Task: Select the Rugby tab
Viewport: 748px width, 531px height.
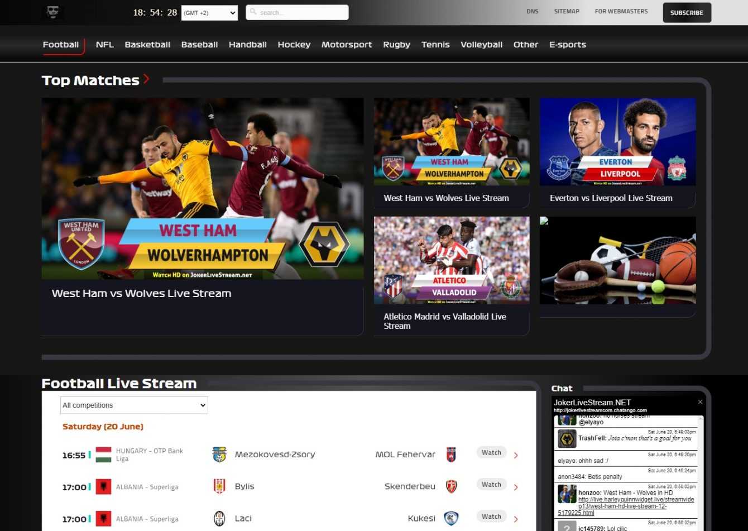Action: coord(396,45)
